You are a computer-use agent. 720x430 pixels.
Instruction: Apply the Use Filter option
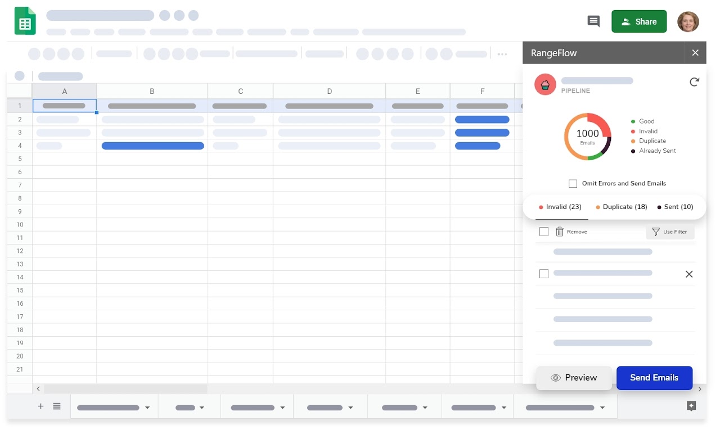(x=670, y=232)
